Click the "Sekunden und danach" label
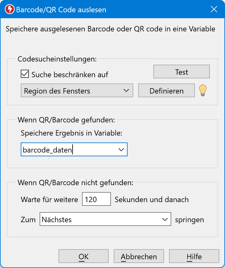Screen dimensions: 225x268 (152, 199)
